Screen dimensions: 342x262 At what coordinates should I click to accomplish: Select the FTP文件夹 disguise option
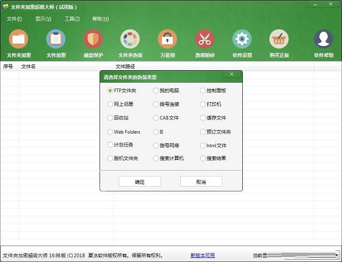122,90
